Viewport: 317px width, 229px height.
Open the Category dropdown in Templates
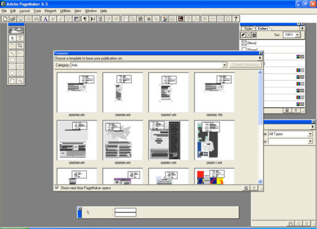(x=224, y=65)
